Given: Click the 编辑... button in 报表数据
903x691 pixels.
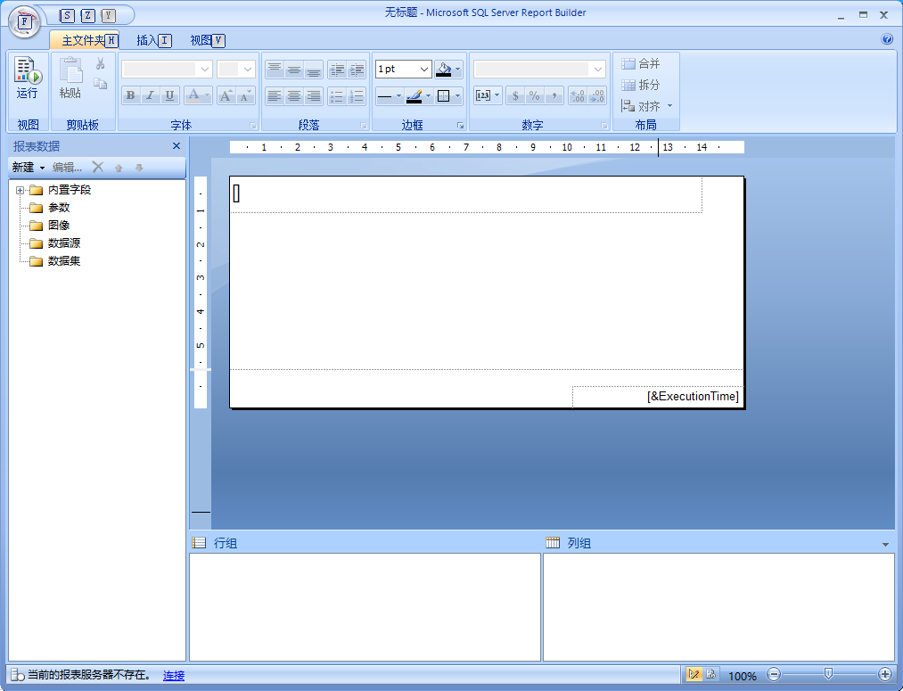Looking at the screenshot, I should point(67,168).
